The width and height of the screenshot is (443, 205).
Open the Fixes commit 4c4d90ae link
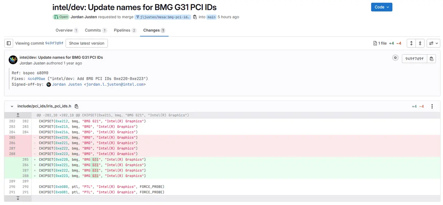click(x=36, y=79)
